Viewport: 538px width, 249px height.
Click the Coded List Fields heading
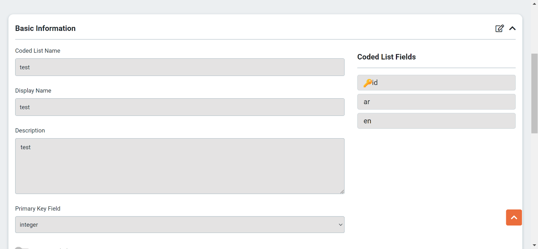386,57
